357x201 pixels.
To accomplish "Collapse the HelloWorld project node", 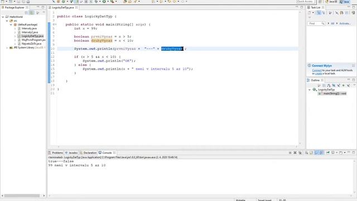I will point(3,17).
